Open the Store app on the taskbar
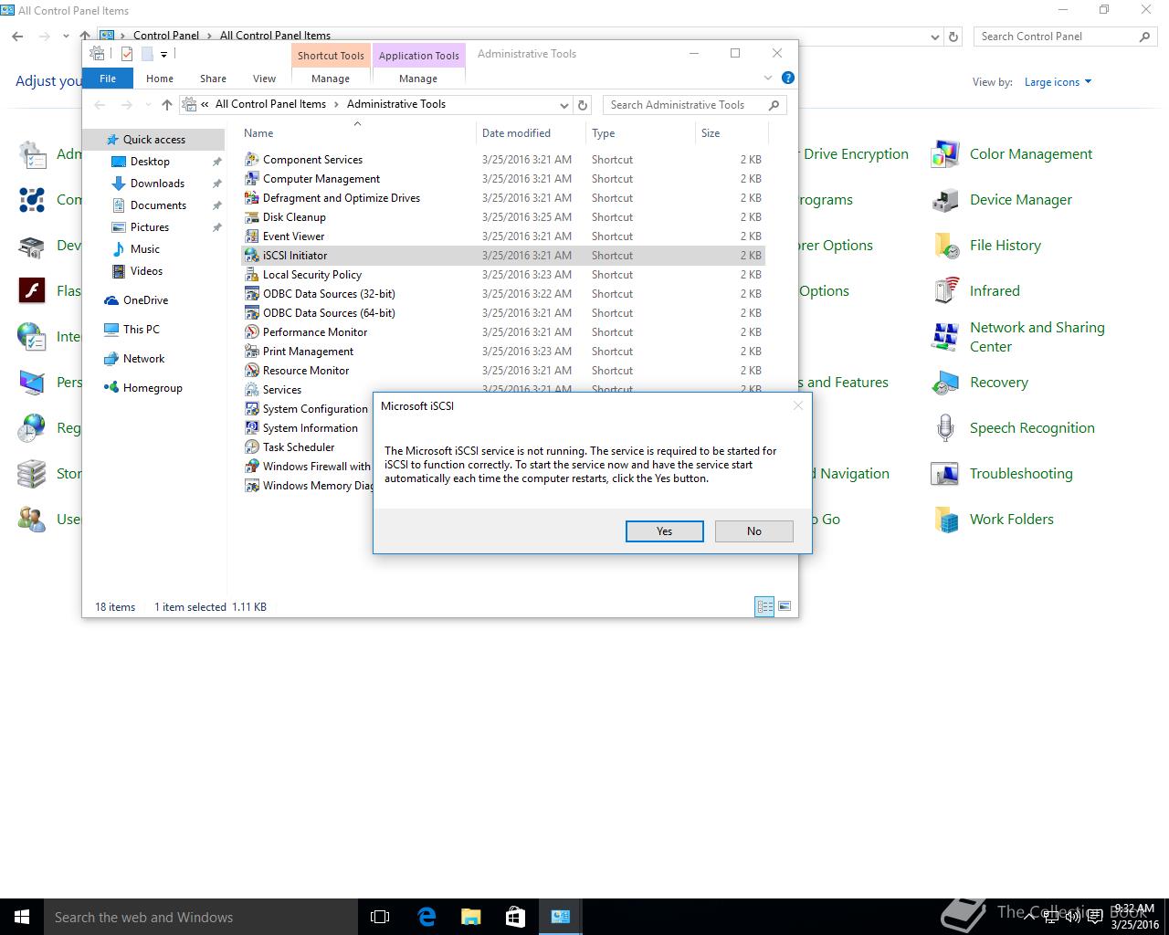Viewport: 1169px width, 935px height. pyautogui.click(x=515, y=917)
